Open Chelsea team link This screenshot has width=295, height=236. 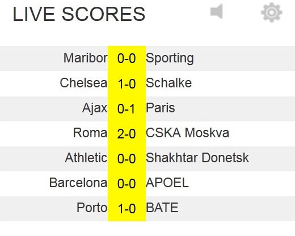83,83
